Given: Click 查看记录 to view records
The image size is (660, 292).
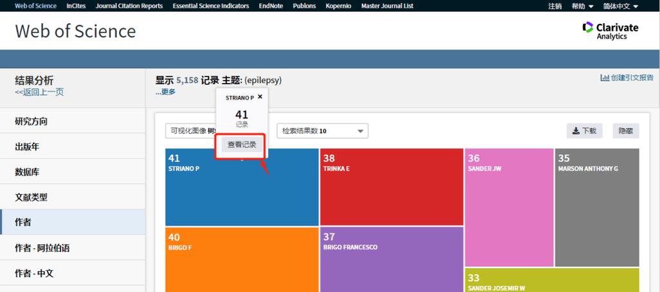Looking at the screenshot, I should pos(242,145).
